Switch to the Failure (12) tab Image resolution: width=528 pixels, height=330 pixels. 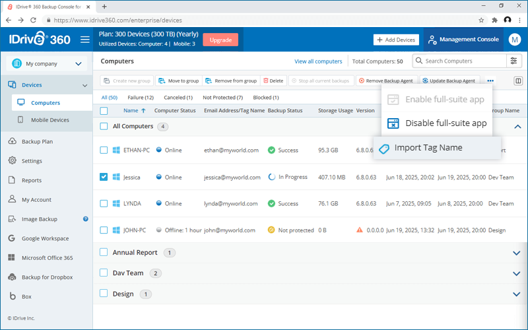[141, 98]
